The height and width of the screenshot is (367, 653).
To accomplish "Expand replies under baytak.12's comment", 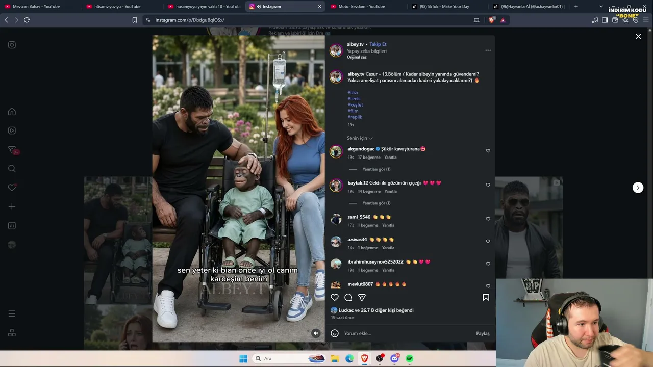I will pos(376,203).
